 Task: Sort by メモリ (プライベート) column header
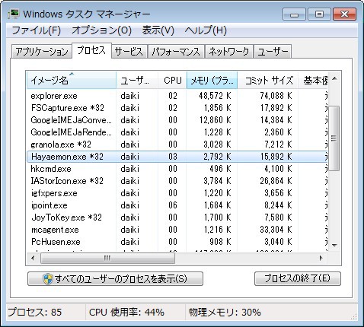click(x=212, y=80)
